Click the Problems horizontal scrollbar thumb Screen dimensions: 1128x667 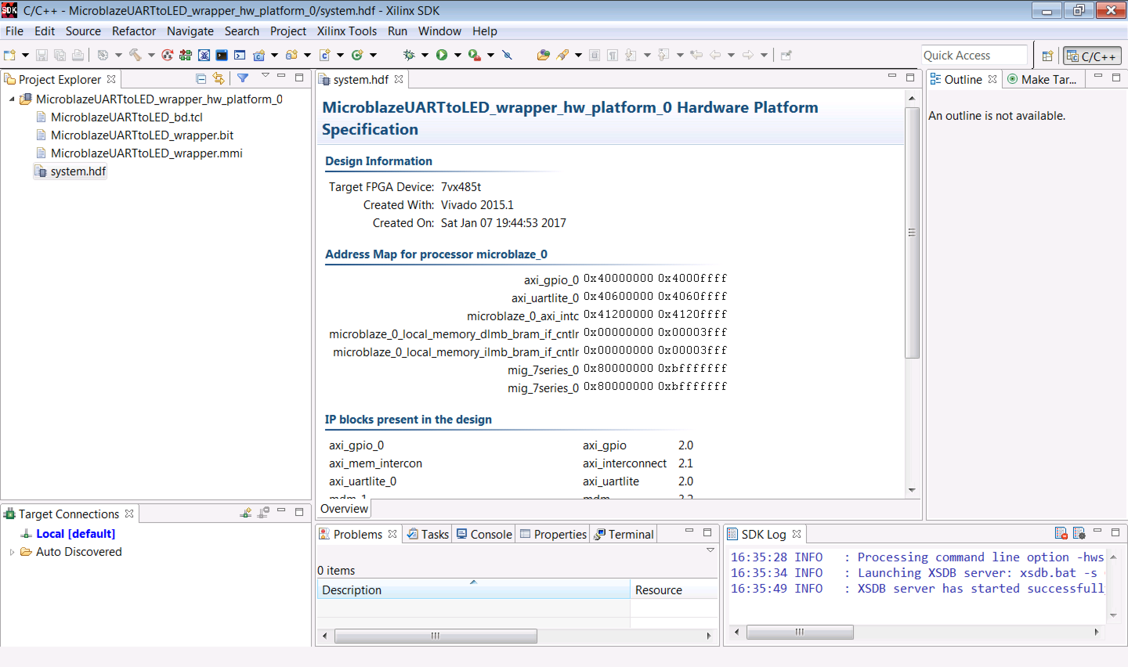pos(436,636)
